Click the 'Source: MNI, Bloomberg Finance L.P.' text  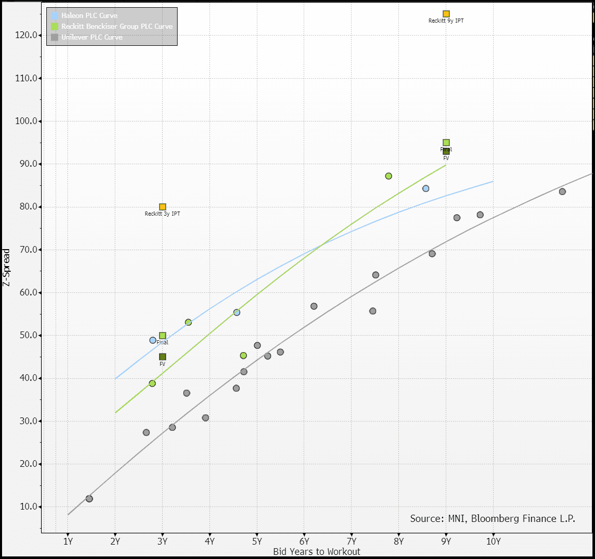tap(493, 518)
